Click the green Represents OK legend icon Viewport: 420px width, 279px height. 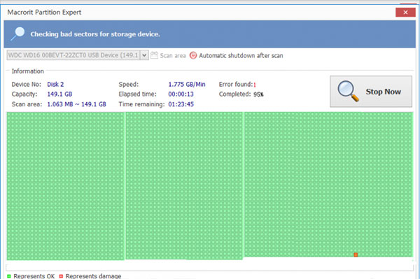(9, 276)
